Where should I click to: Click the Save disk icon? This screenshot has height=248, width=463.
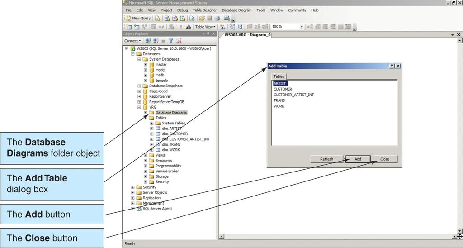209,18
